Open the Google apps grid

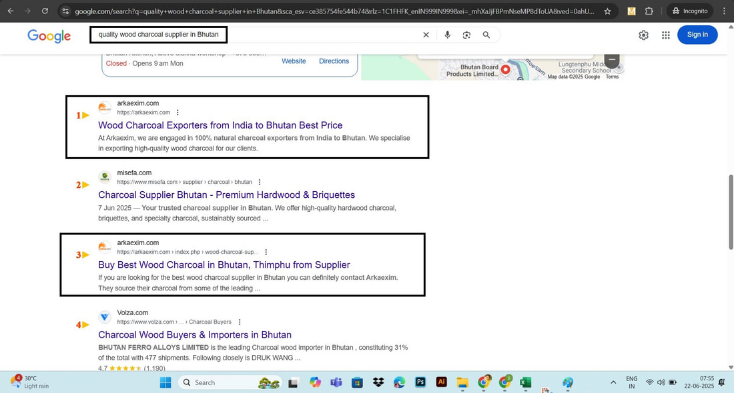[x=665, y=35]
